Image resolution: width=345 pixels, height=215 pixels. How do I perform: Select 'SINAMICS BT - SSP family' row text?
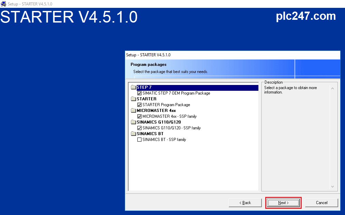click(164, 140)
